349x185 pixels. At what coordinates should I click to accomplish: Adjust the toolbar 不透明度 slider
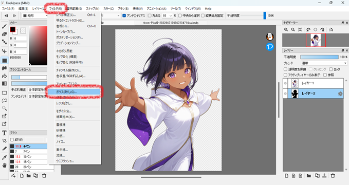click(x=253, y=15)
